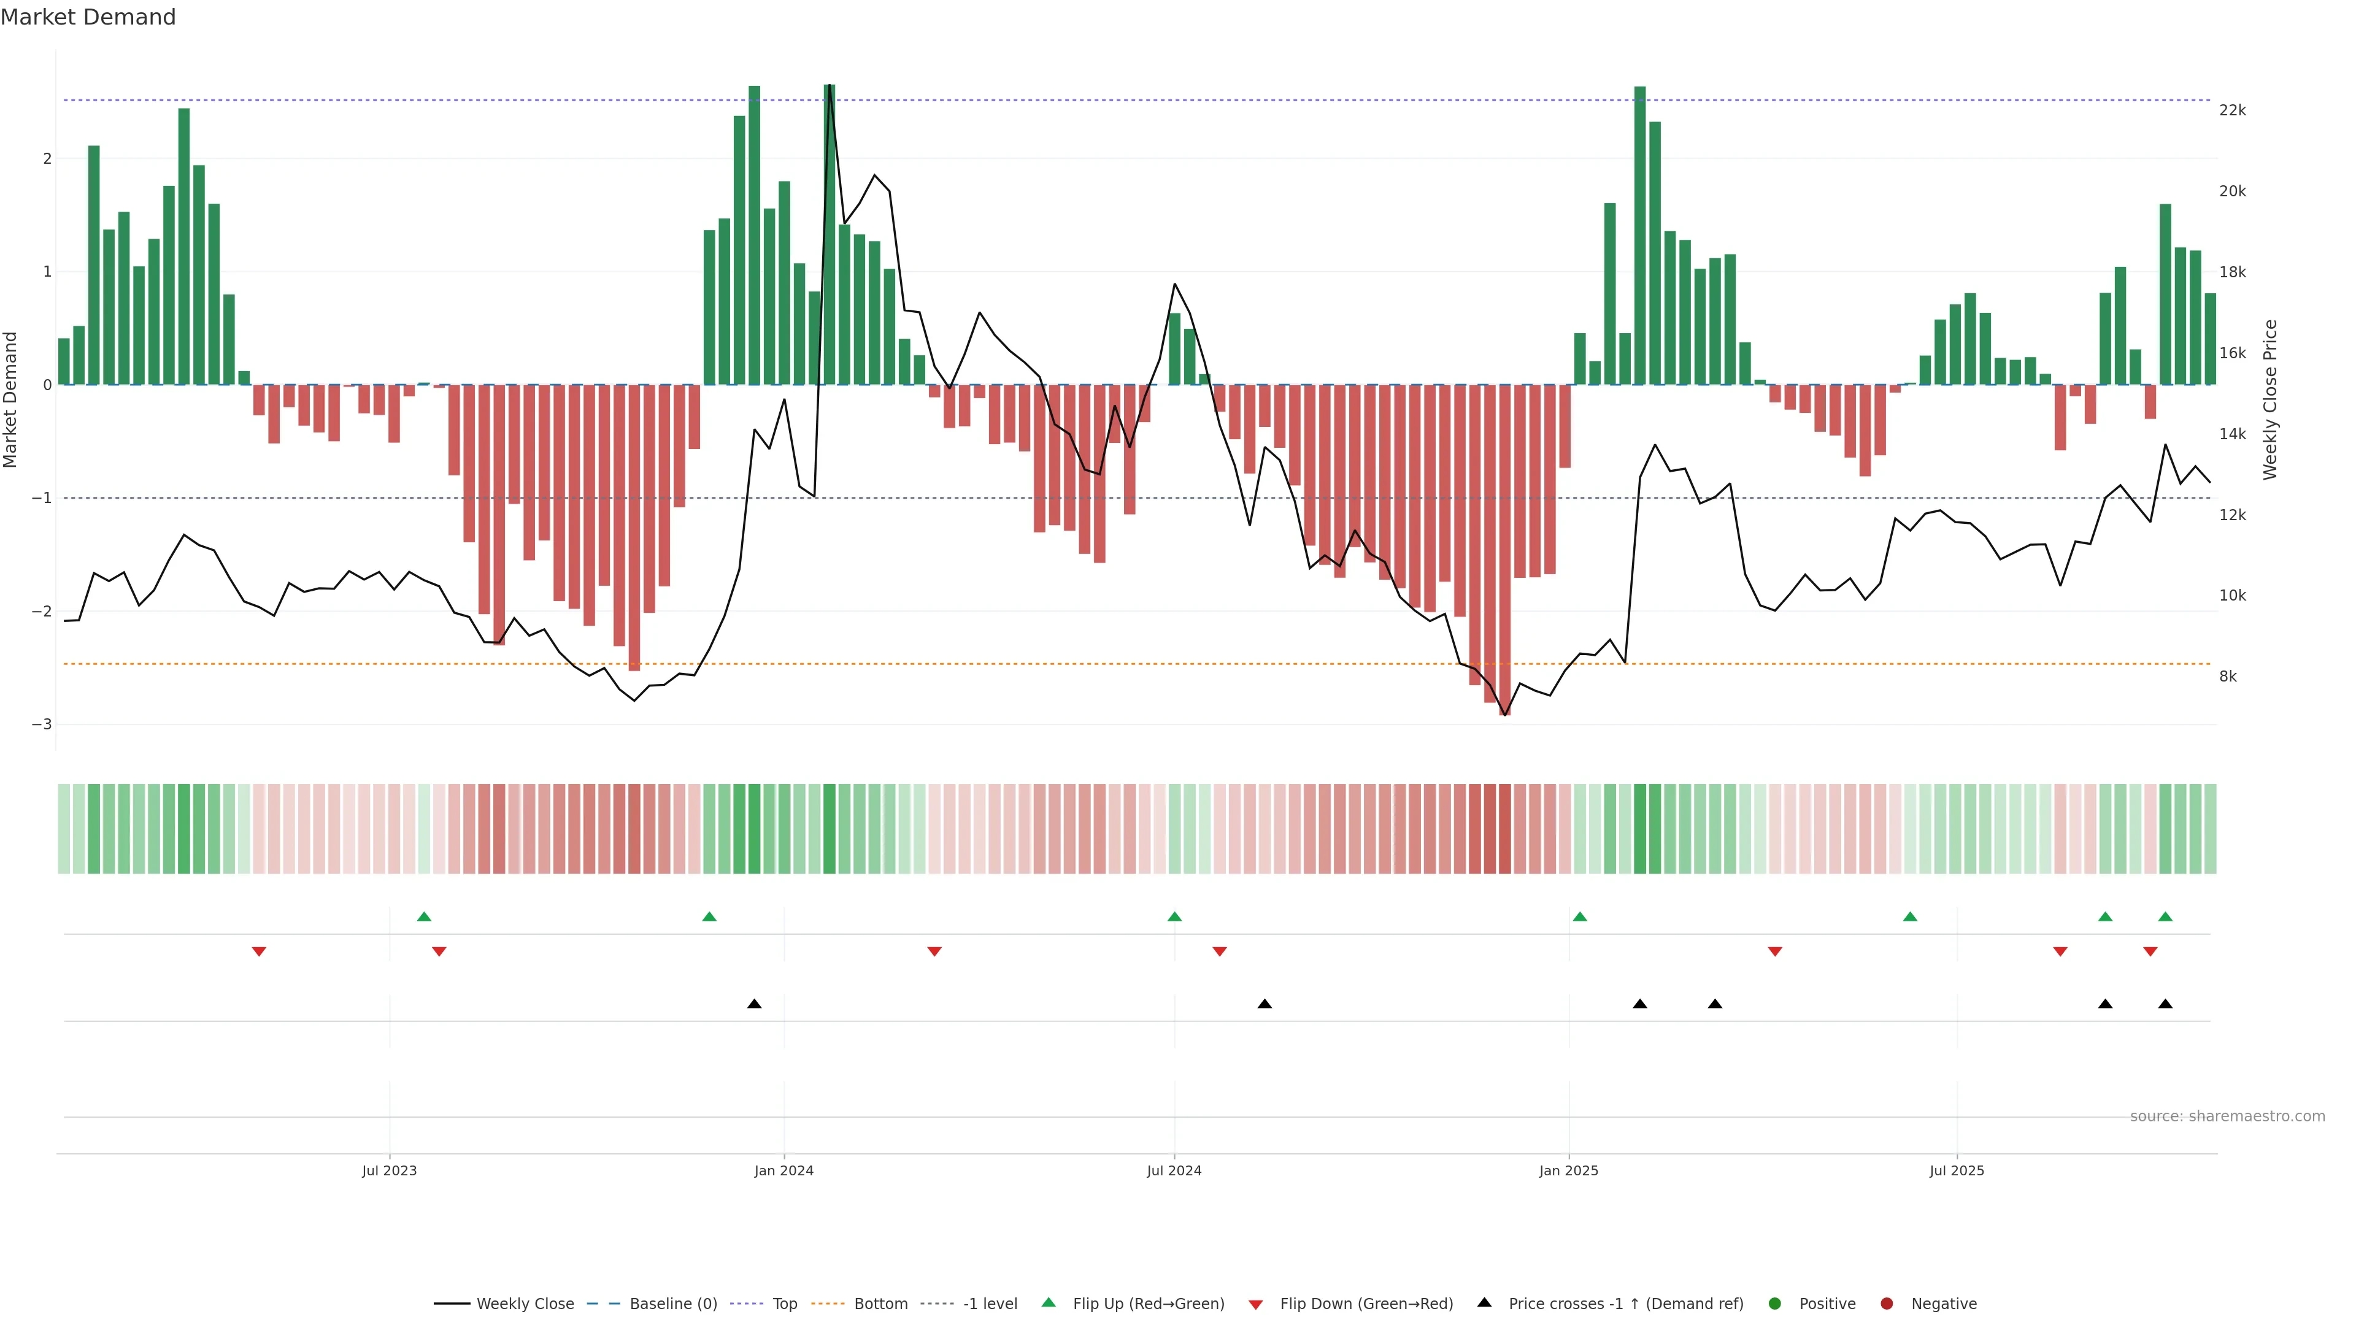Click the green Positive legend dot
Viewport: 2356px width, 1325px height.
coord(1775,1304)
